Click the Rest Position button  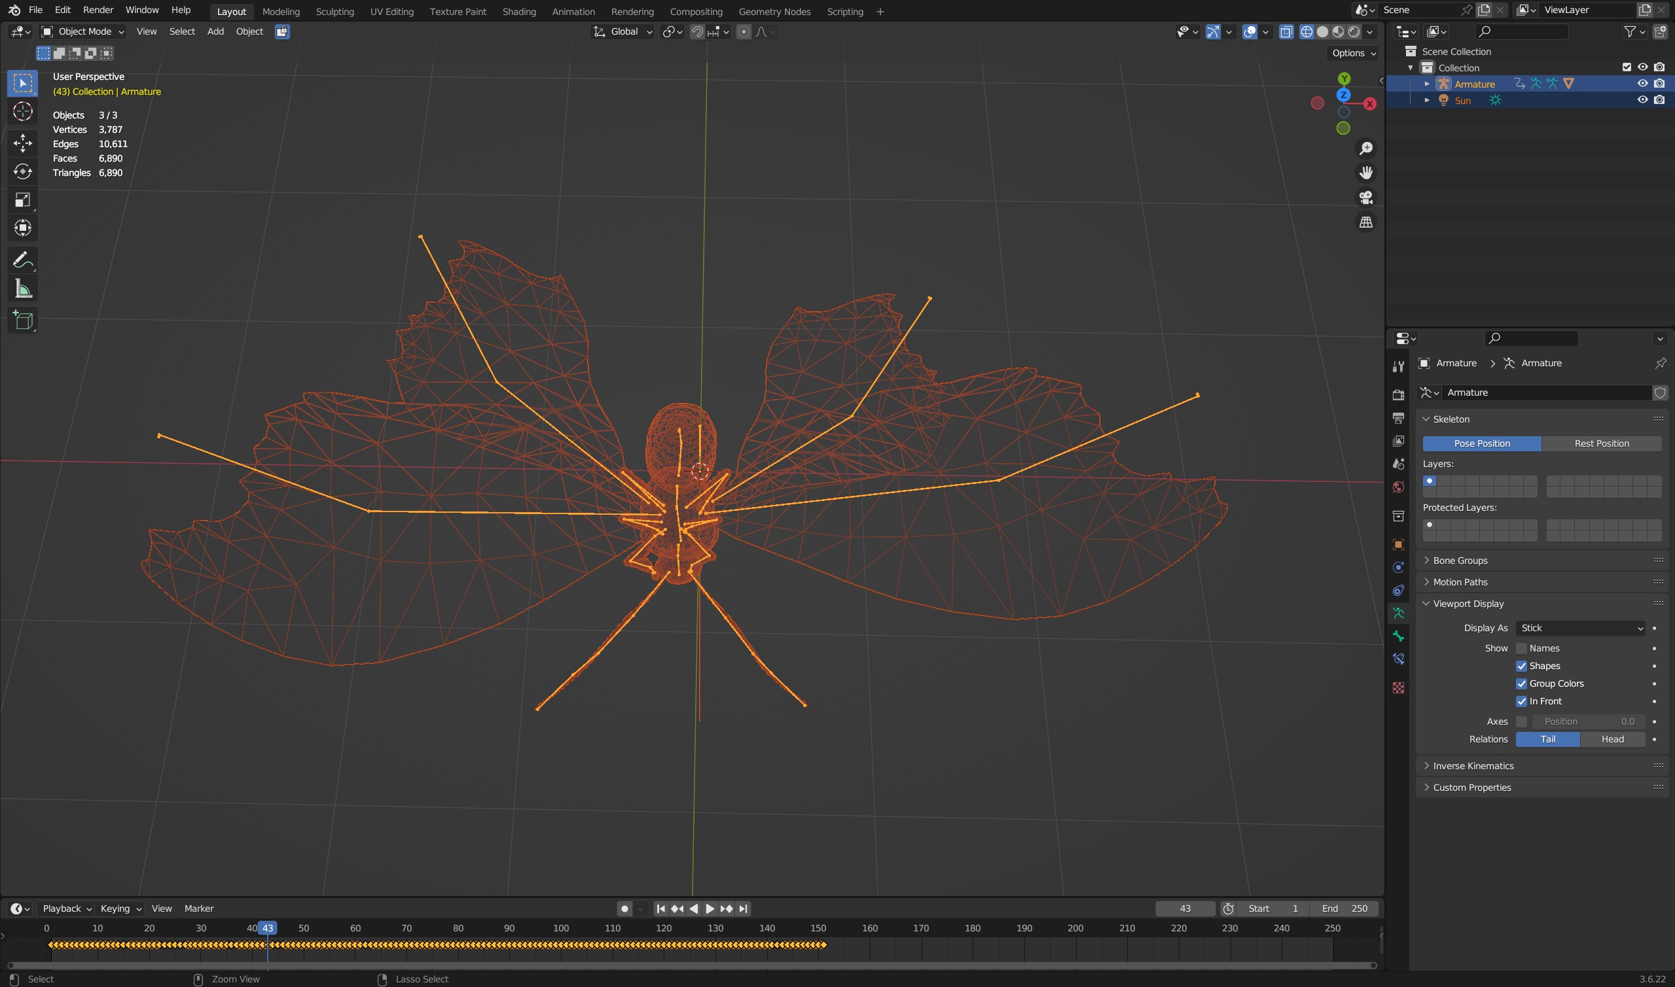[1601, 443]
